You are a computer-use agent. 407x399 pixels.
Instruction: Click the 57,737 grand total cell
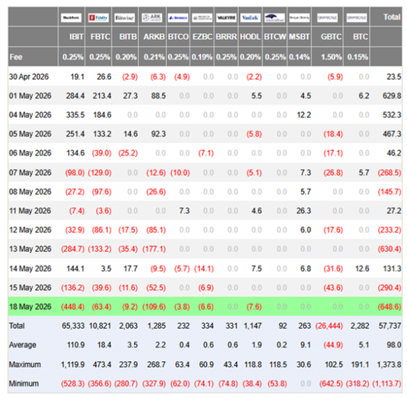[390, 326]
